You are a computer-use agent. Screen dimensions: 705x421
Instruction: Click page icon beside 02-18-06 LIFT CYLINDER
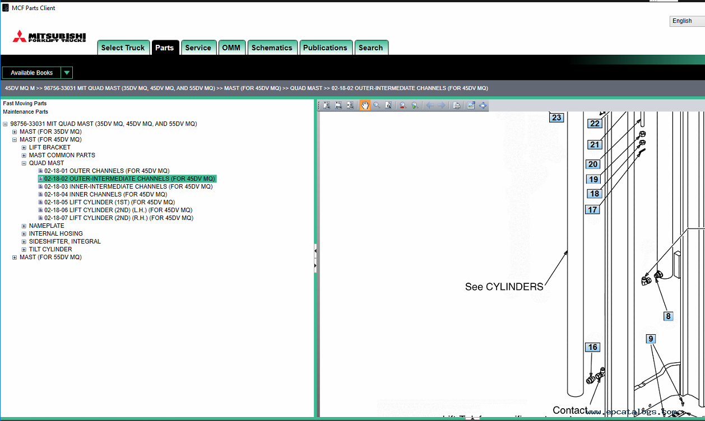[x=40, y=210]
